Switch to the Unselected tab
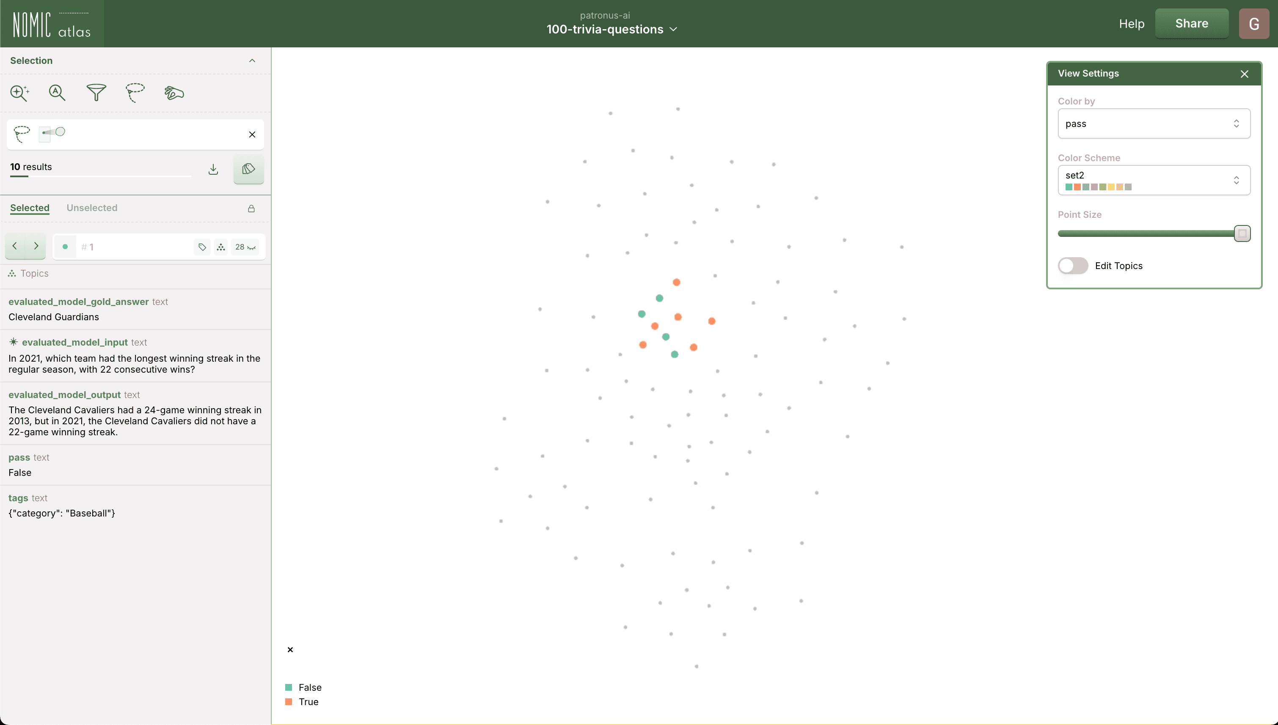The image size is (1278, 725). [92, 208]
